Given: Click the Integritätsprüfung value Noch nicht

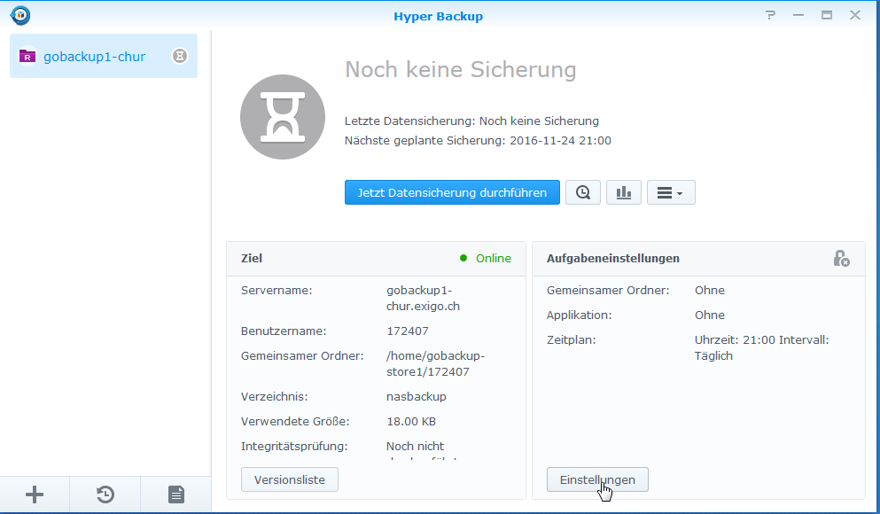Looking at the screenshot, I should pos(416,446).
